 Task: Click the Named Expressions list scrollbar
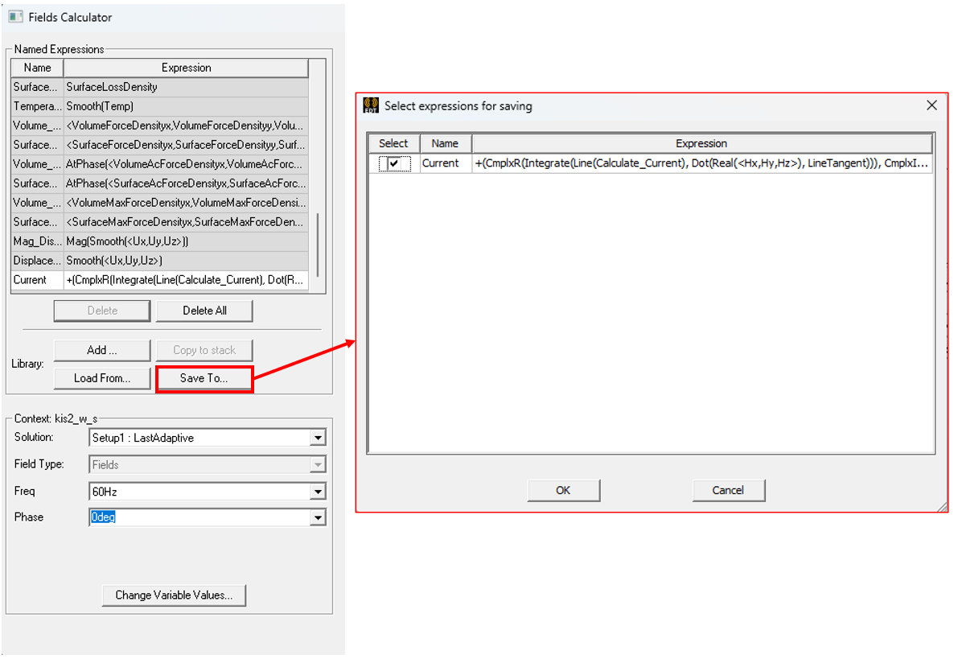click(319, 241)
